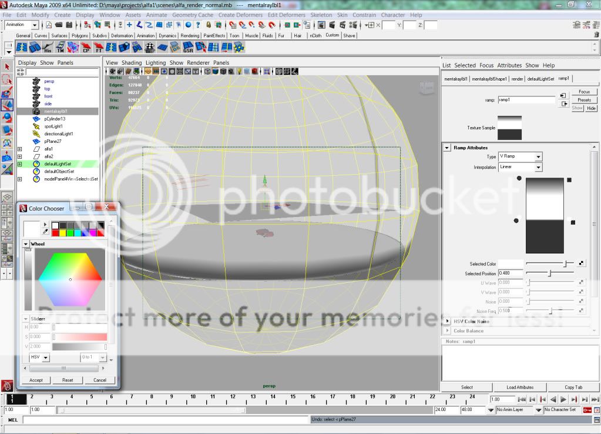Click the blue question mark help icon

click(x=199, y=25)
